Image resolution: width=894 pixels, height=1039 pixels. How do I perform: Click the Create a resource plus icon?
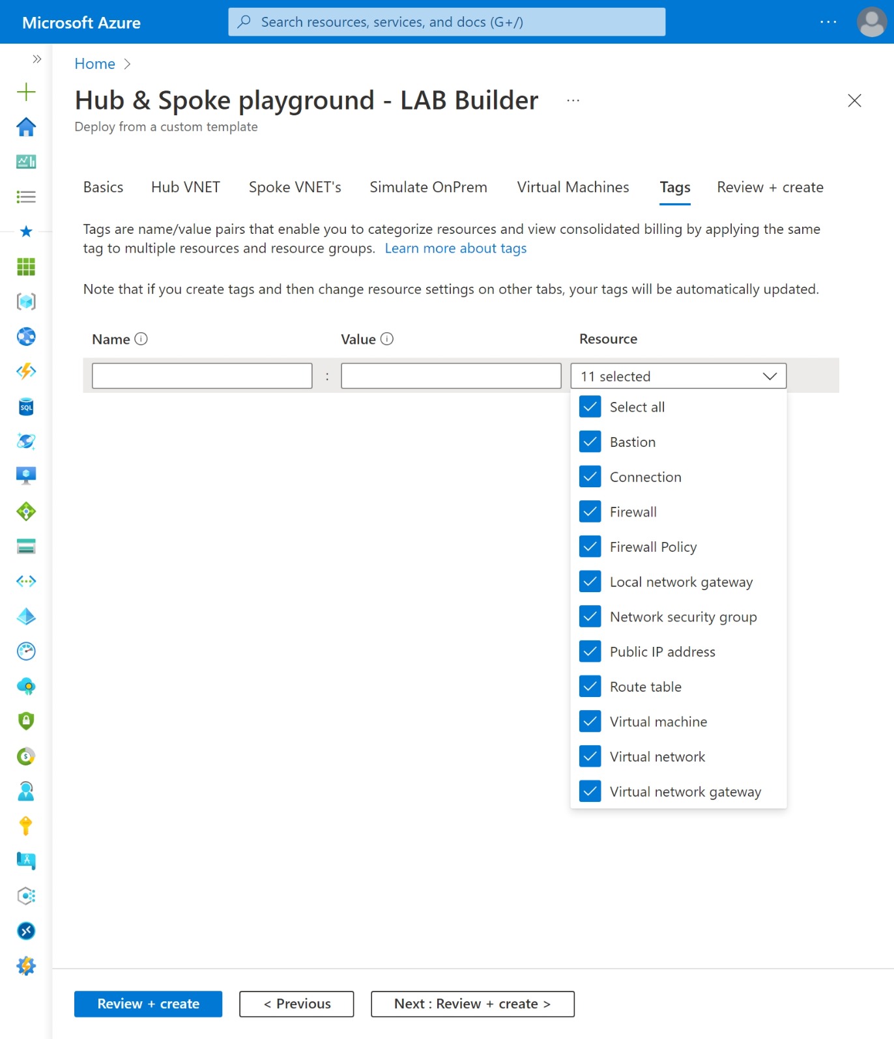[x=26, y=92]
